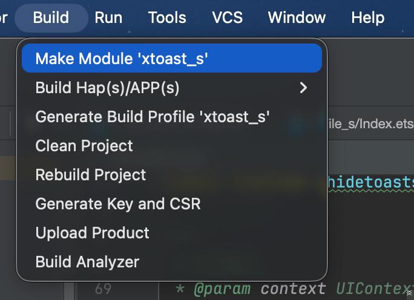Screen dimensions: 414x300
Task: Open the Window menu
Action: (296, 18)
